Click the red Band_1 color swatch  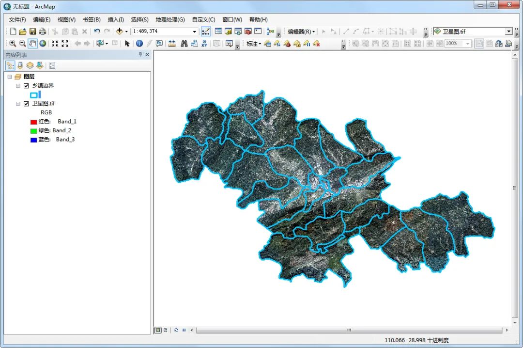pyautogui.click(x=33, y=121)
